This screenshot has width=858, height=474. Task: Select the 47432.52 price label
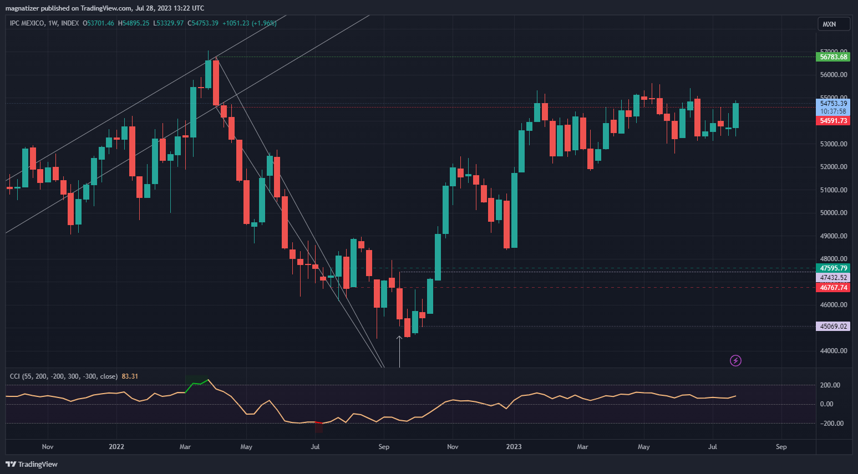coord(834,278)
